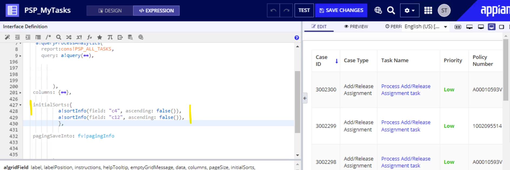
Task: Select the PREVIEW tab
Action: coord(356,26)
